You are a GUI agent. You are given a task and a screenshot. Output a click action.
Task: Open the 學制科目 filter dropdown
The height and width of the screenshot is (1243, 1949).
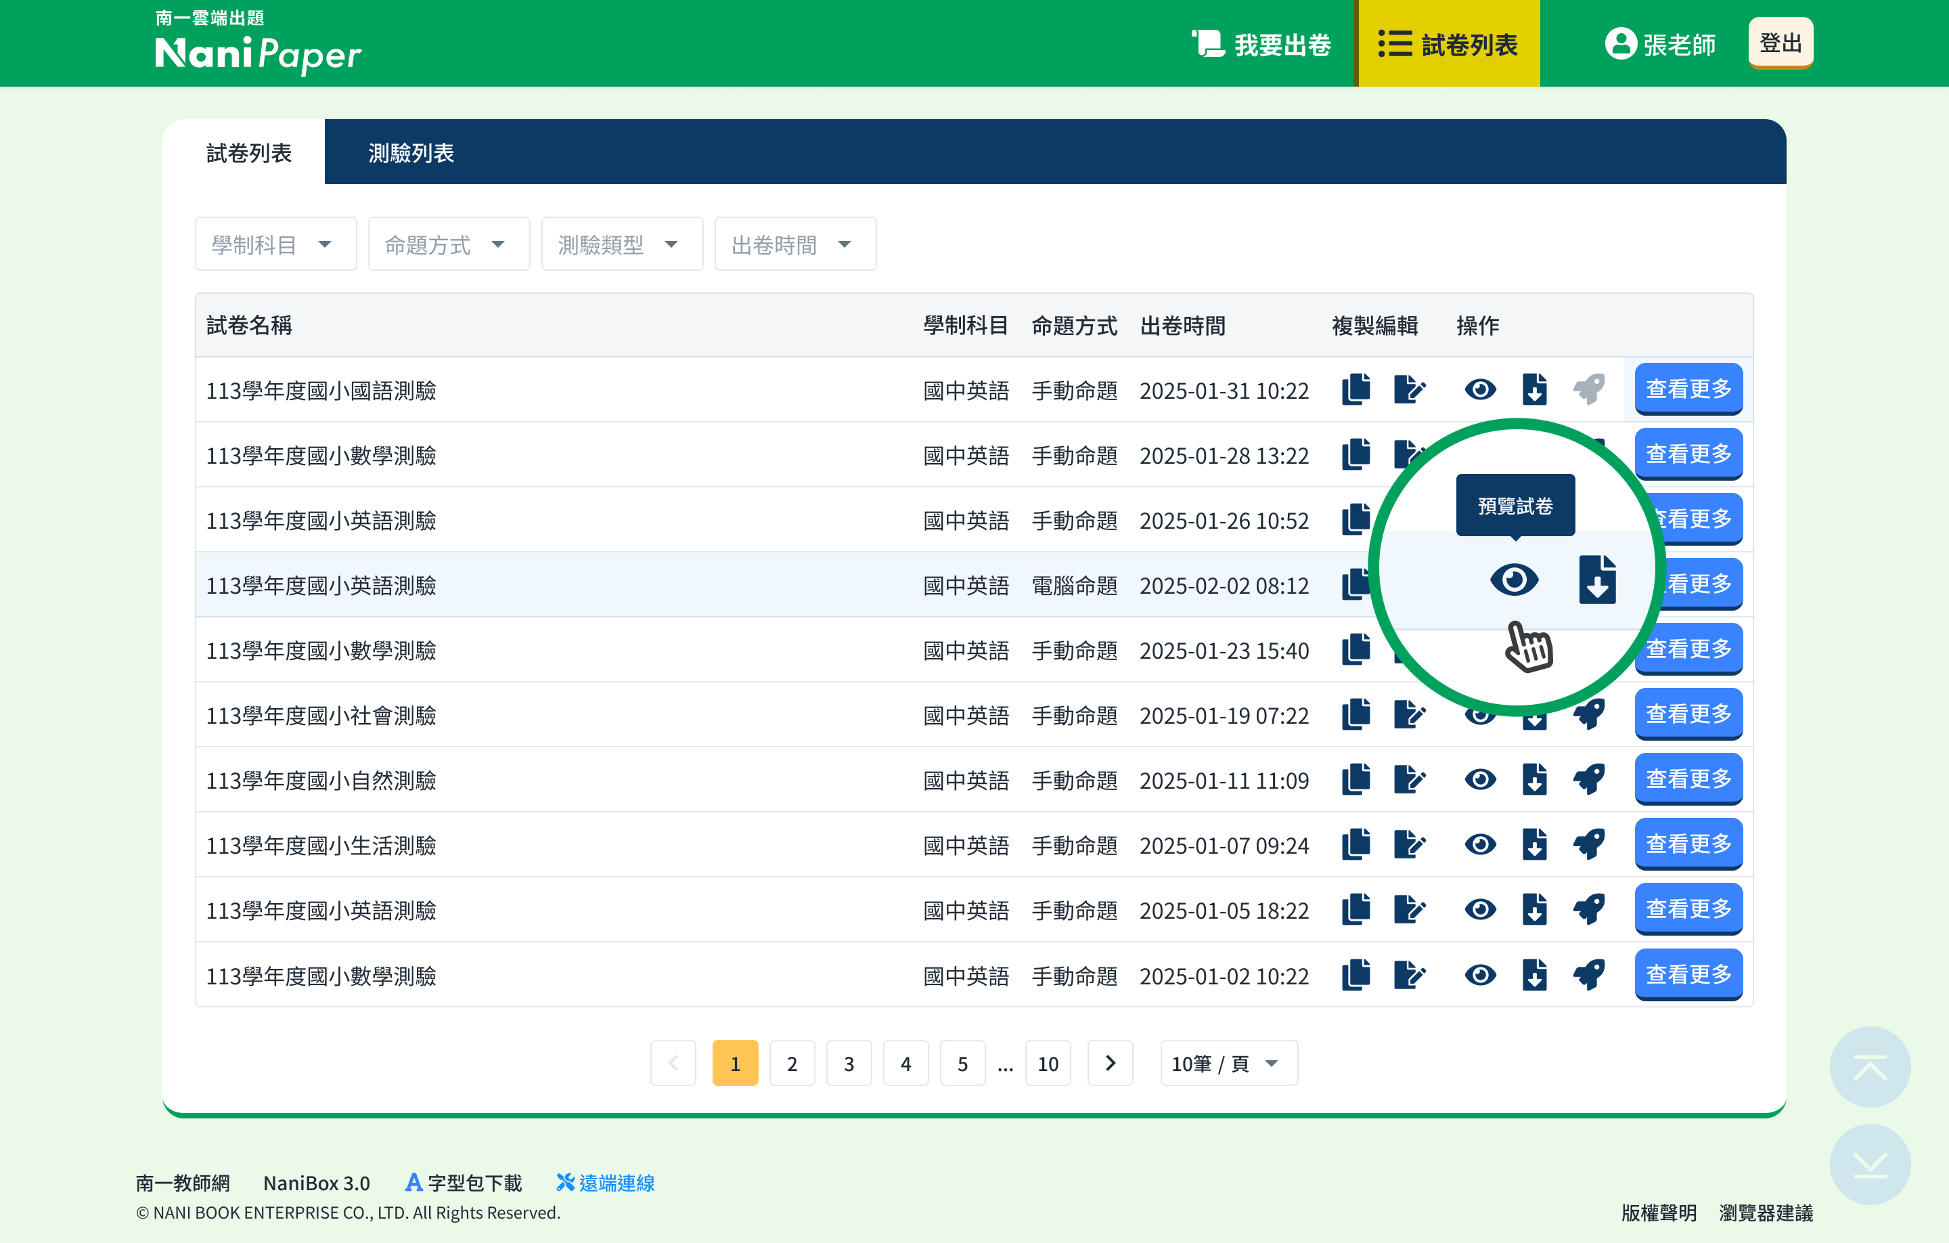[275, 244]
